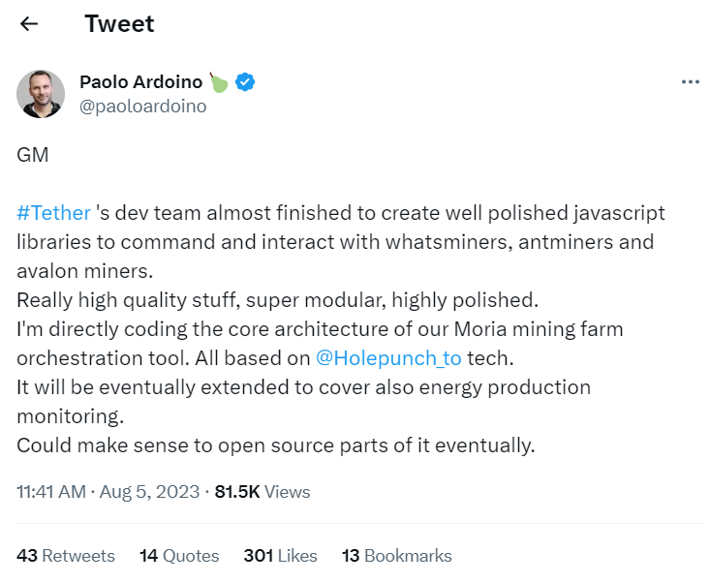
Task: Open the @Holepunch_to mention
Action: click(388, 358)
